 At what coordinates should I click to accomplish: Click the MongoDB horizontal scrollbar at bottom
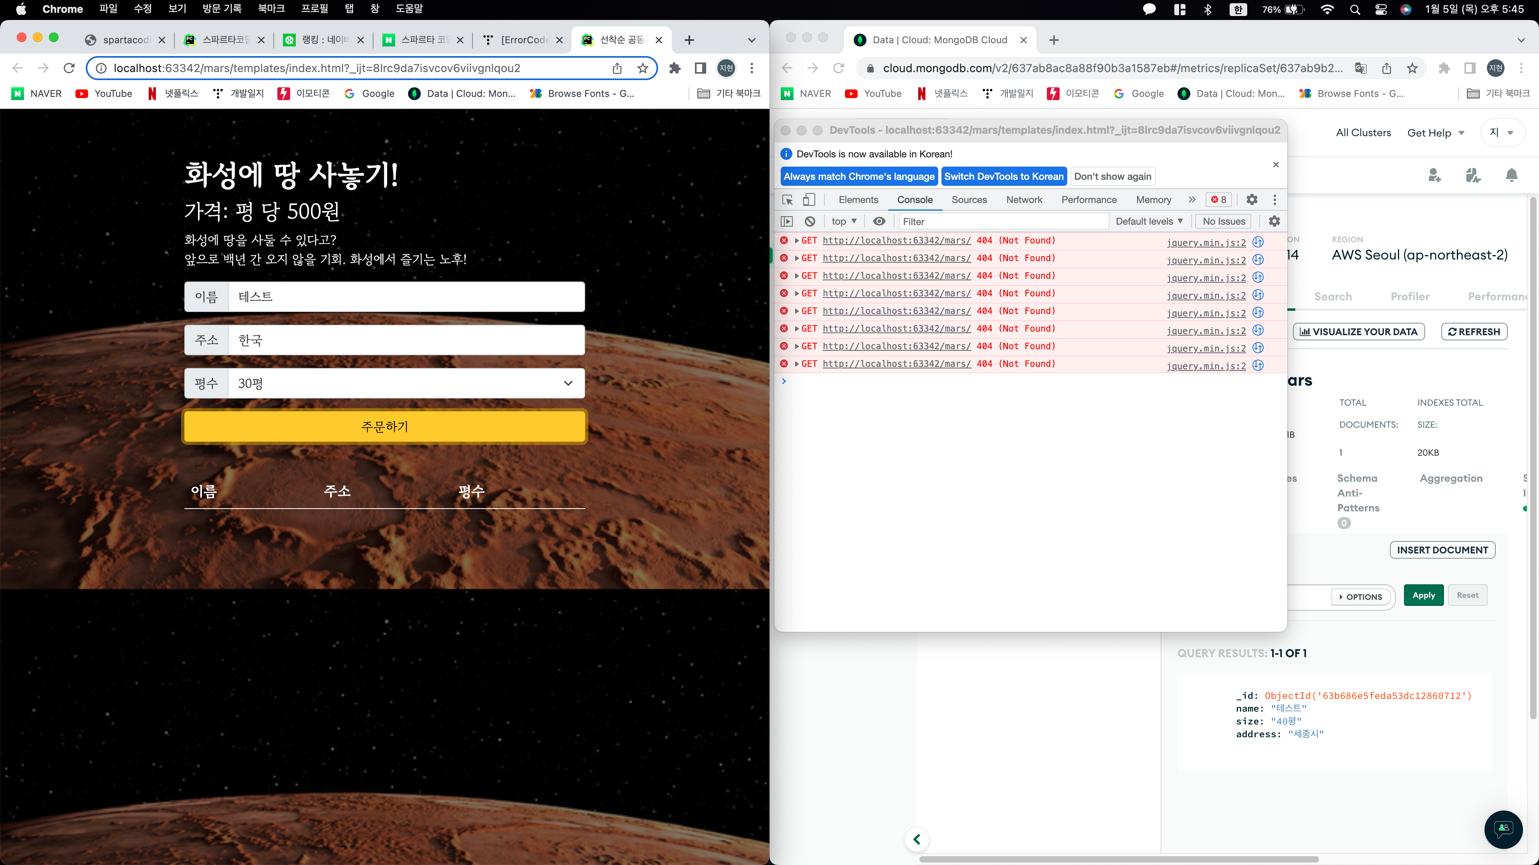[1119, 860]
